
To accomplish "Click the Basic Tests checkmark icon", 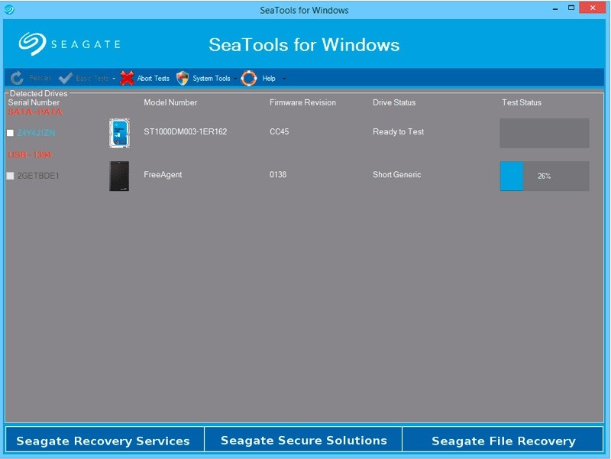I will point(66,78).
